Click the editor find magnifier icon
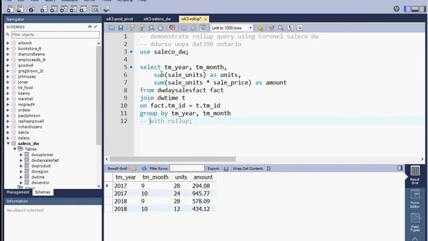Image resolution: width=428 pixels, height=241 pixels. [x=281, y=28]
